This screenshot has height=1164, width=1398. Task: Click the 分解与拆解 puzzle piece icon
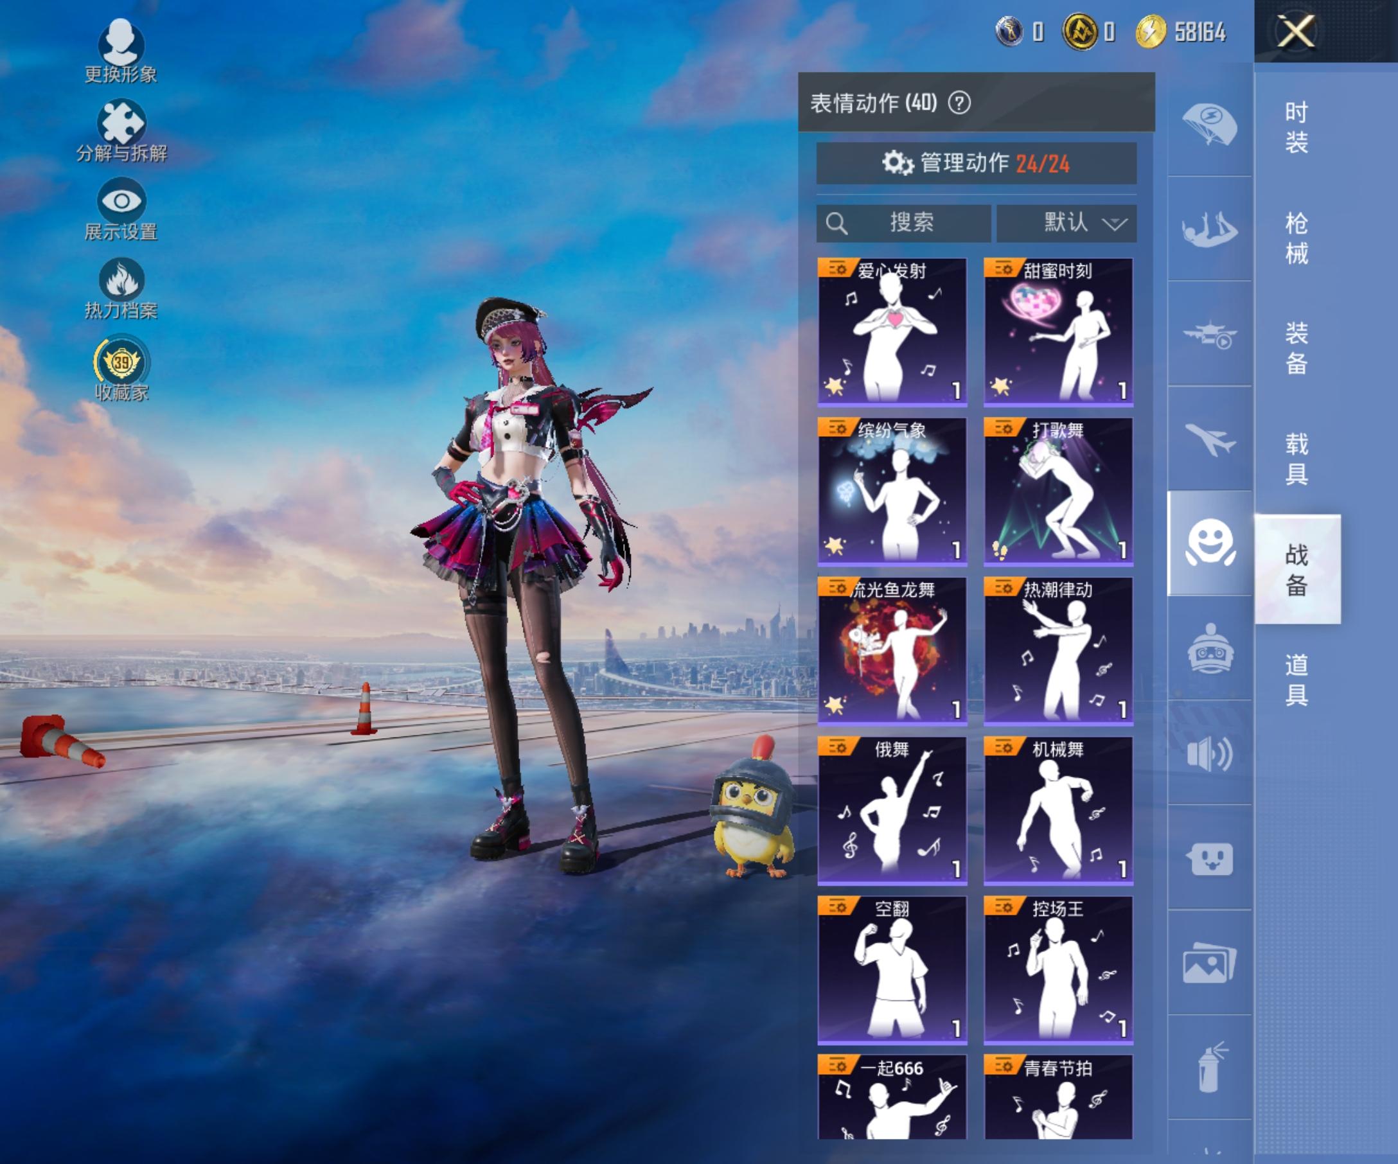(x=121, y=124)
